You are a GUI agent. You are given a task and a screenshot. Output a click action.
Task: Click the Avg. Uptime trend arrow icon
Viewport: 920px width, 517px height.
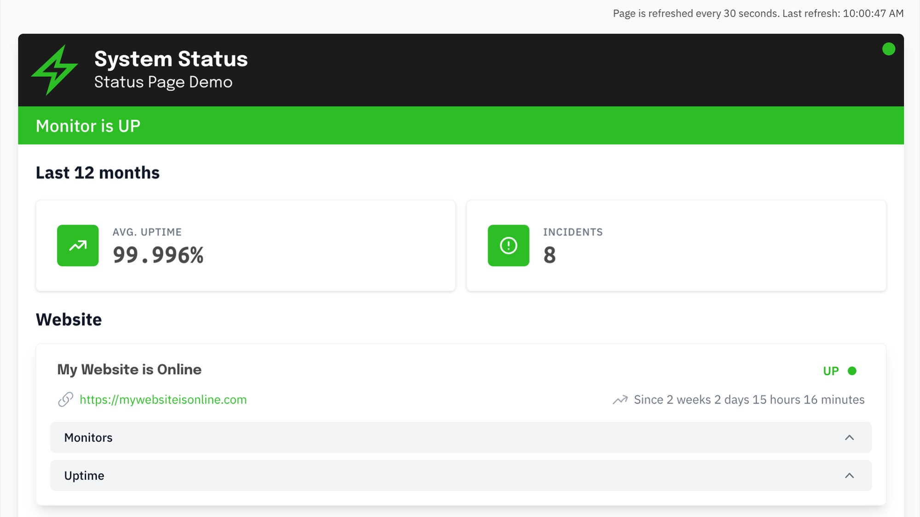[x=78, y=245]
